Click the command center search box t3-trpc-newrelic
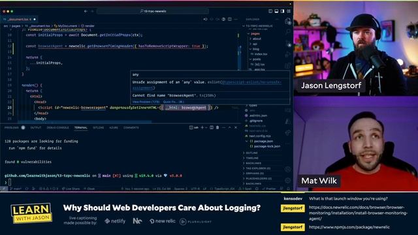Screen dimensions: 418x235 153,11
